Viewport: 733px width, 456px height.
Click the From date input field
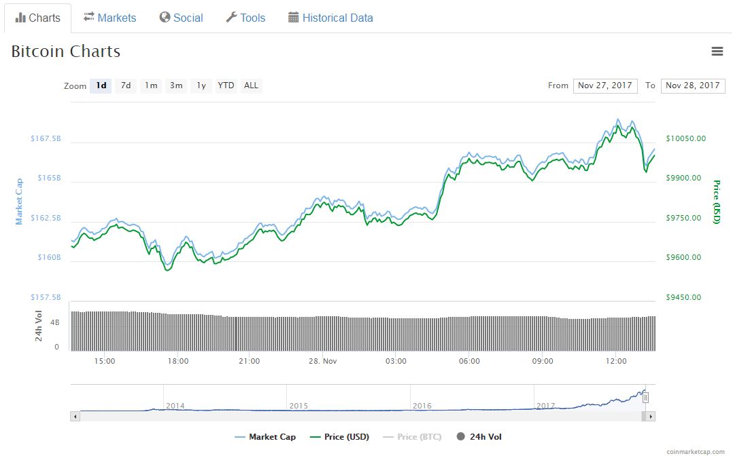pos(604,85)
